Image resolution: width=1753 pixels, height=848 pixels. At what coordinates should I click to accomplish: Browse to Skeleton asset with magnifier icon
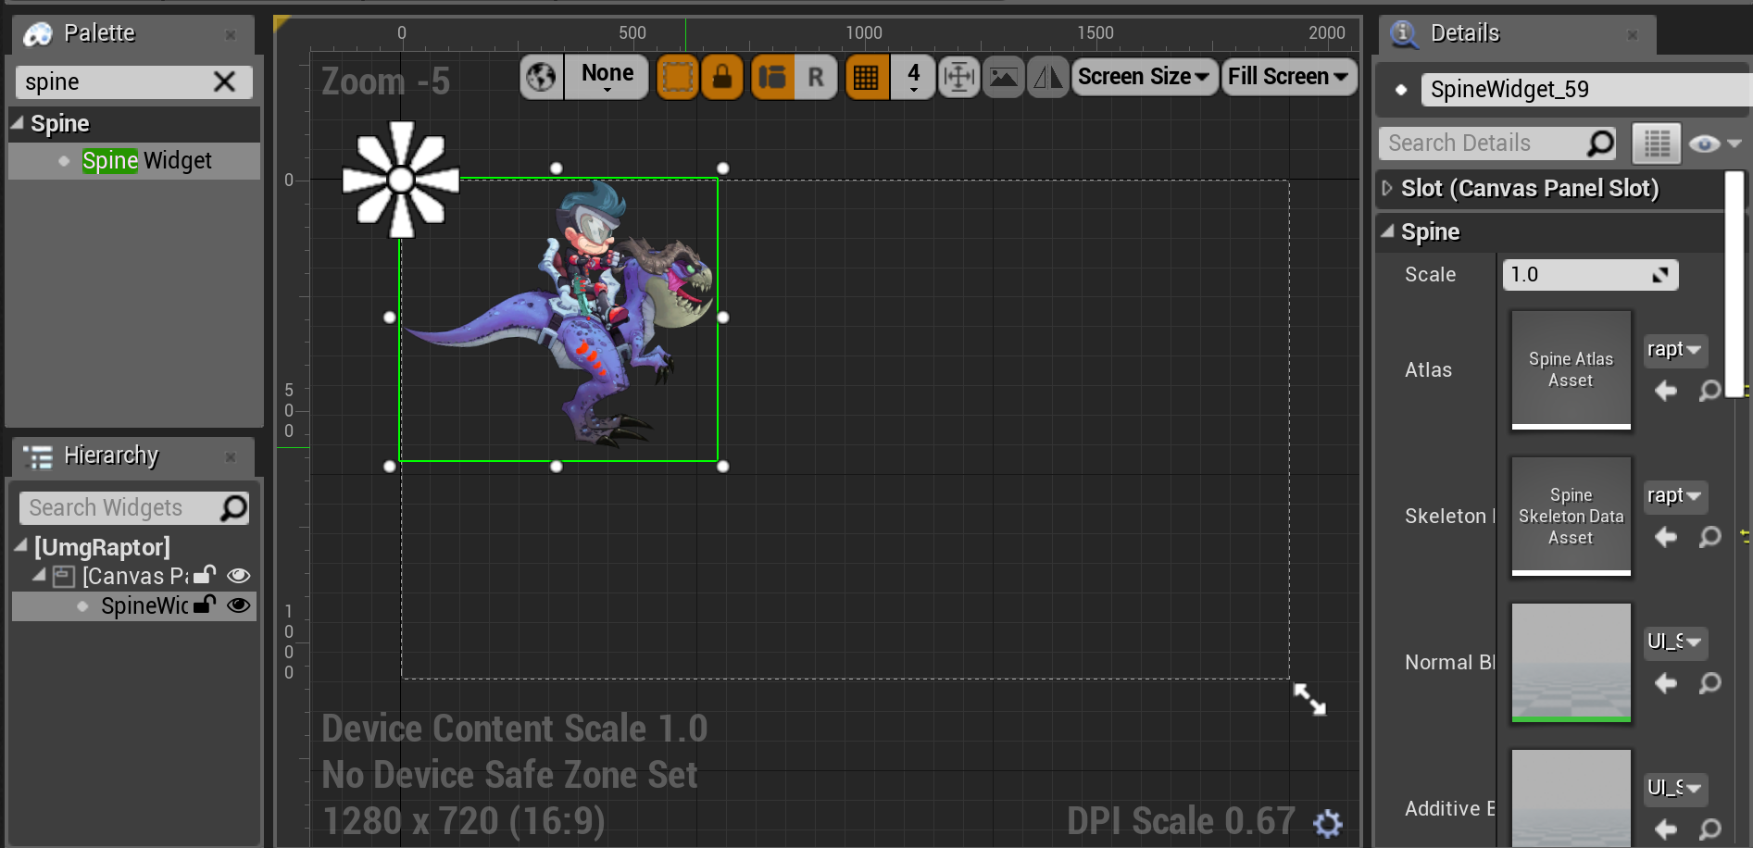1709,537
